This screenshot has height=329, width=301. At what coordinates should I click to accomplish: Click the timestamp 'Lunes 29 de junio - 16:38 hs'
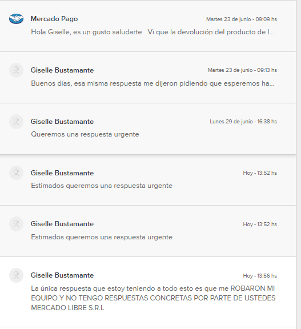(243, 122)
